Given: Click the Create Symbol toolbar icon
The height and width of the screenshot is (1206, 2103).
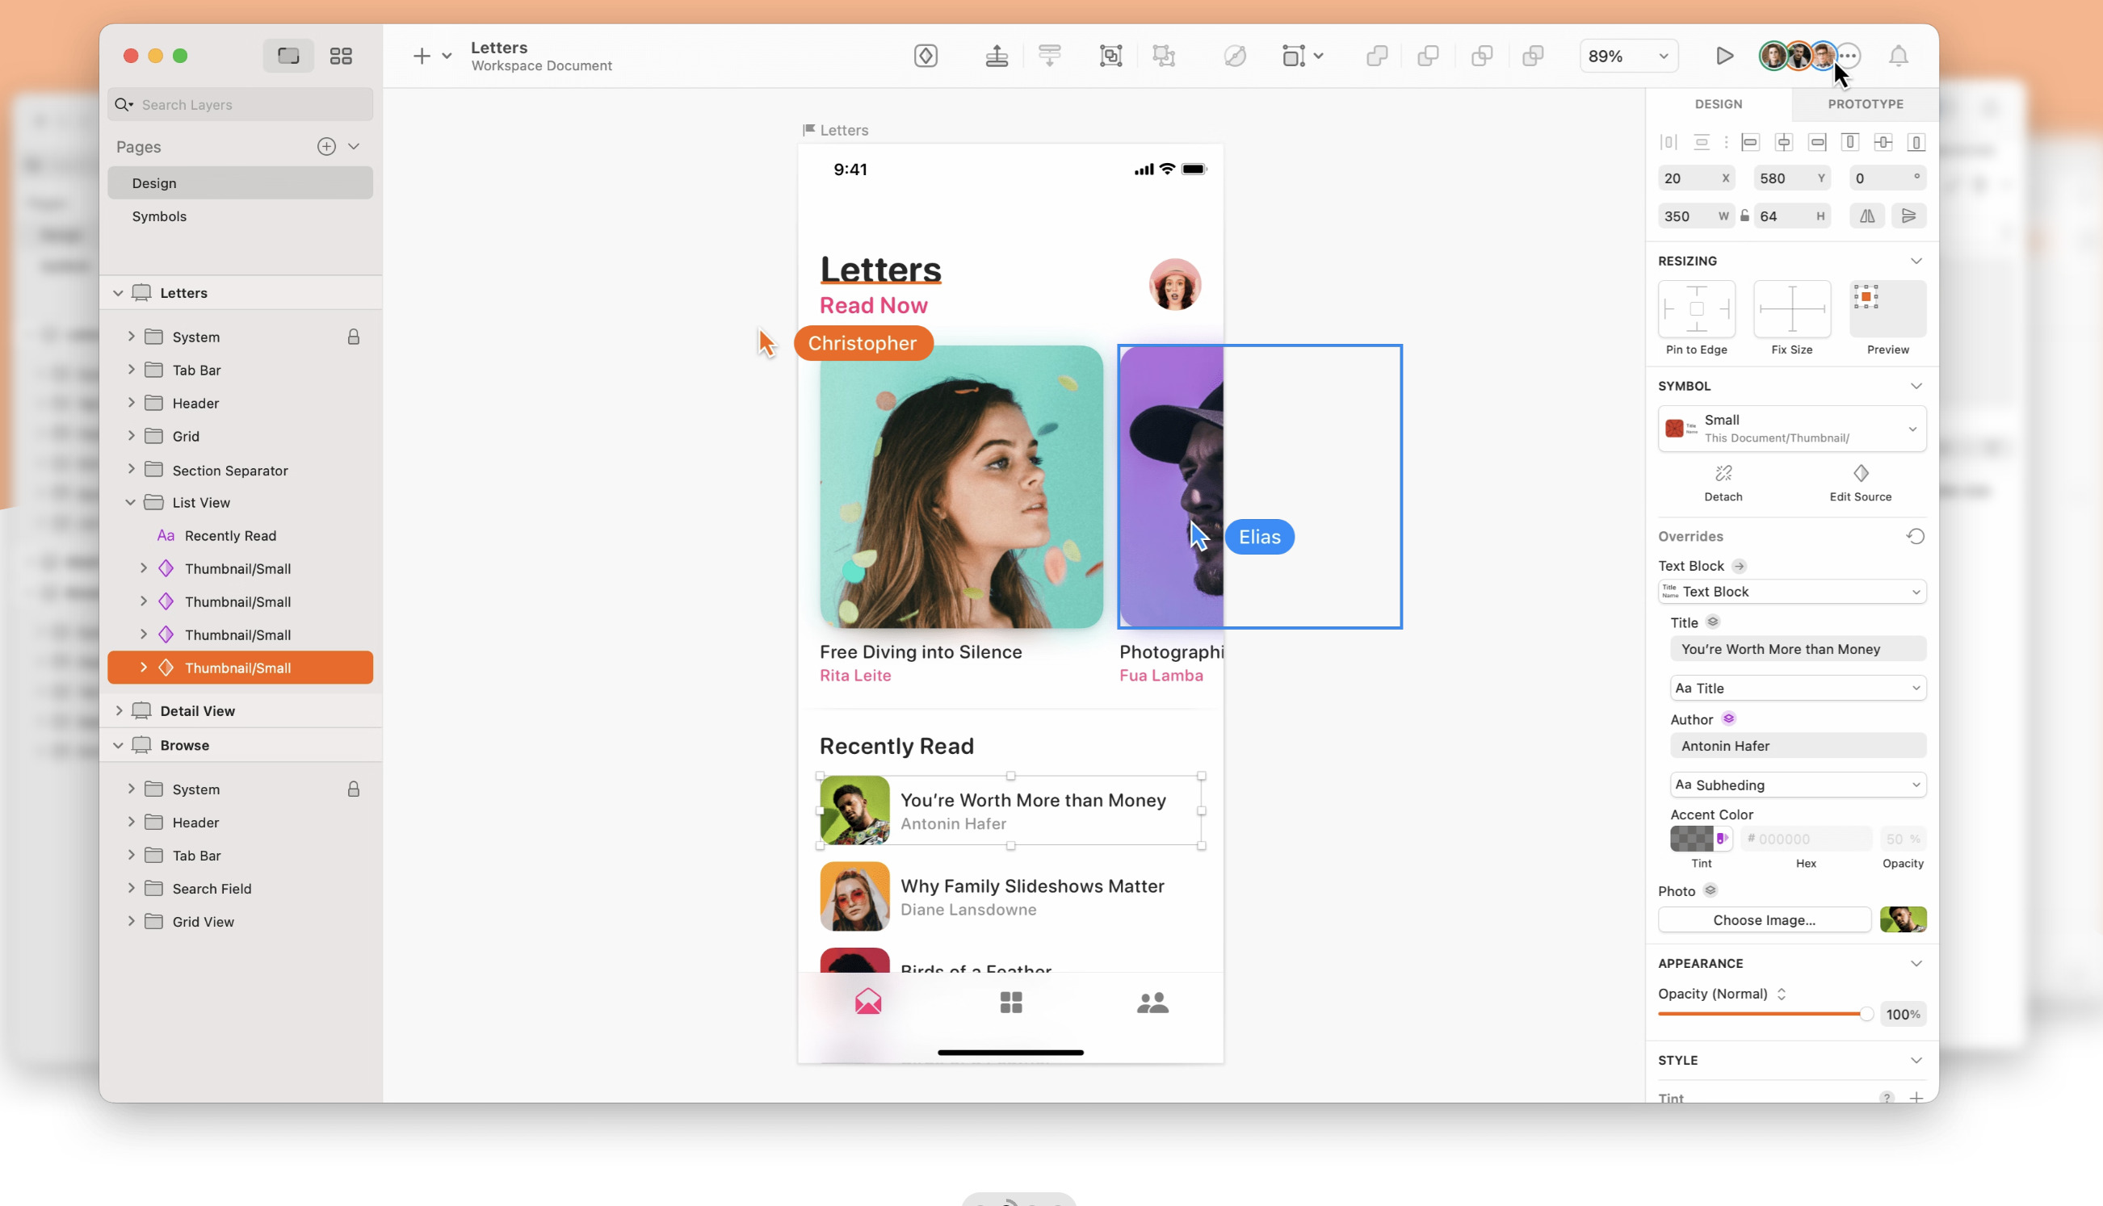Looking at the screenshot, I should 926,56.
